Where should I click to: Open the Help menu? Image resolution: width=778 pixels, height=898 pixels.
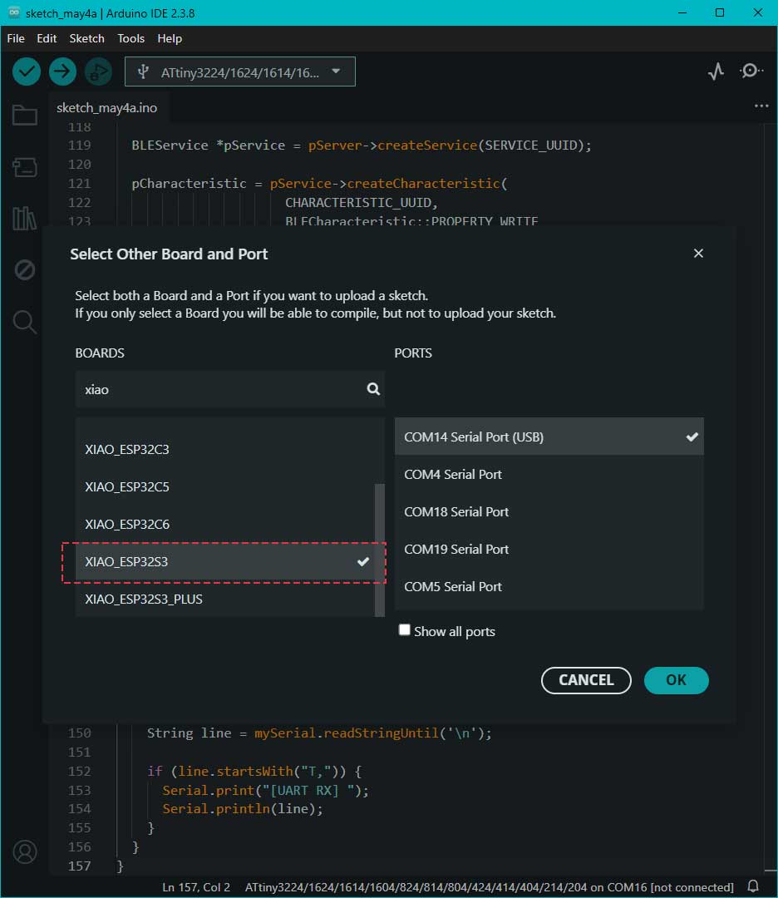coord(170,38)
